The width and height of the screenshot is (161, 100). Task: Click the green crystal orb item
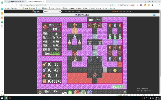[70, 92]
